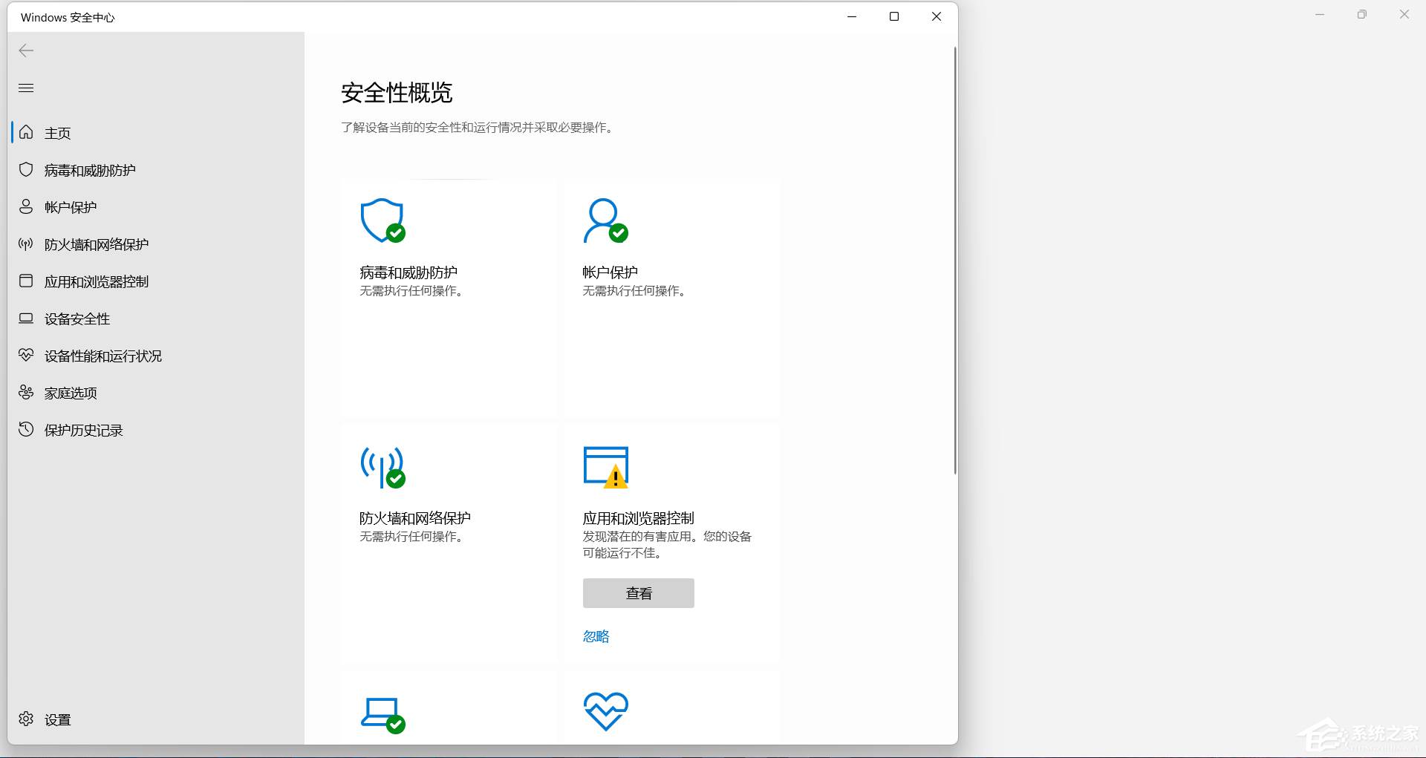Toggle the hamburger navigation menu

coord(26,88)
